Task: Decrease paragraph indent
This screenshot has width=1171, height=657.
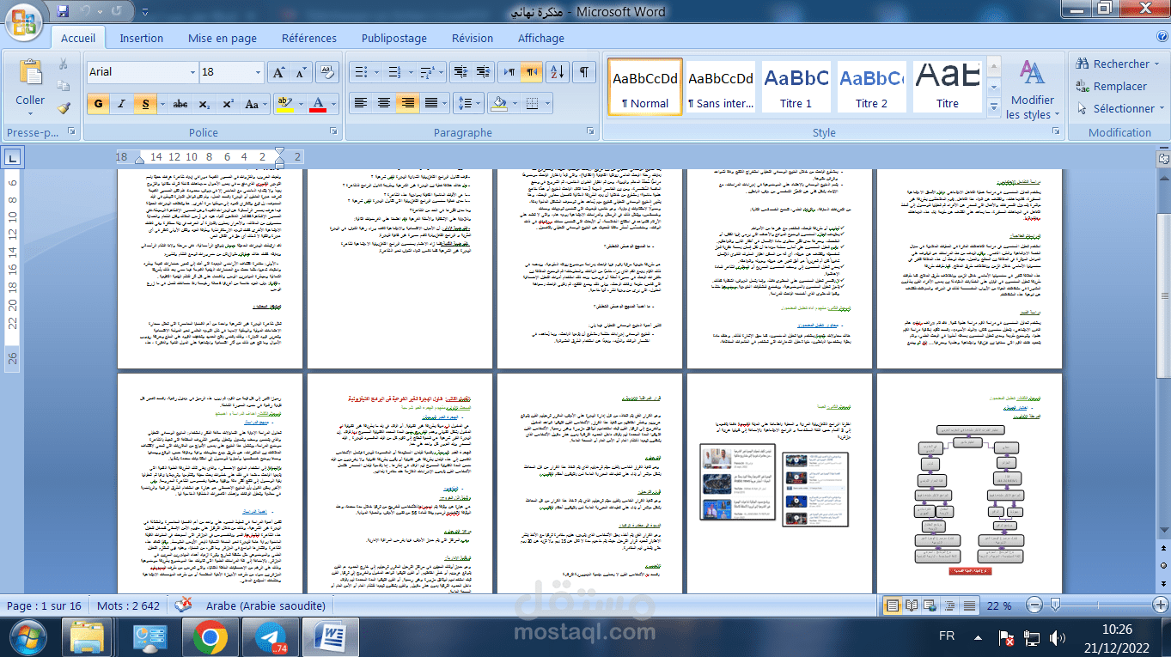Action: pyautogui.click(x=460, y=72)
